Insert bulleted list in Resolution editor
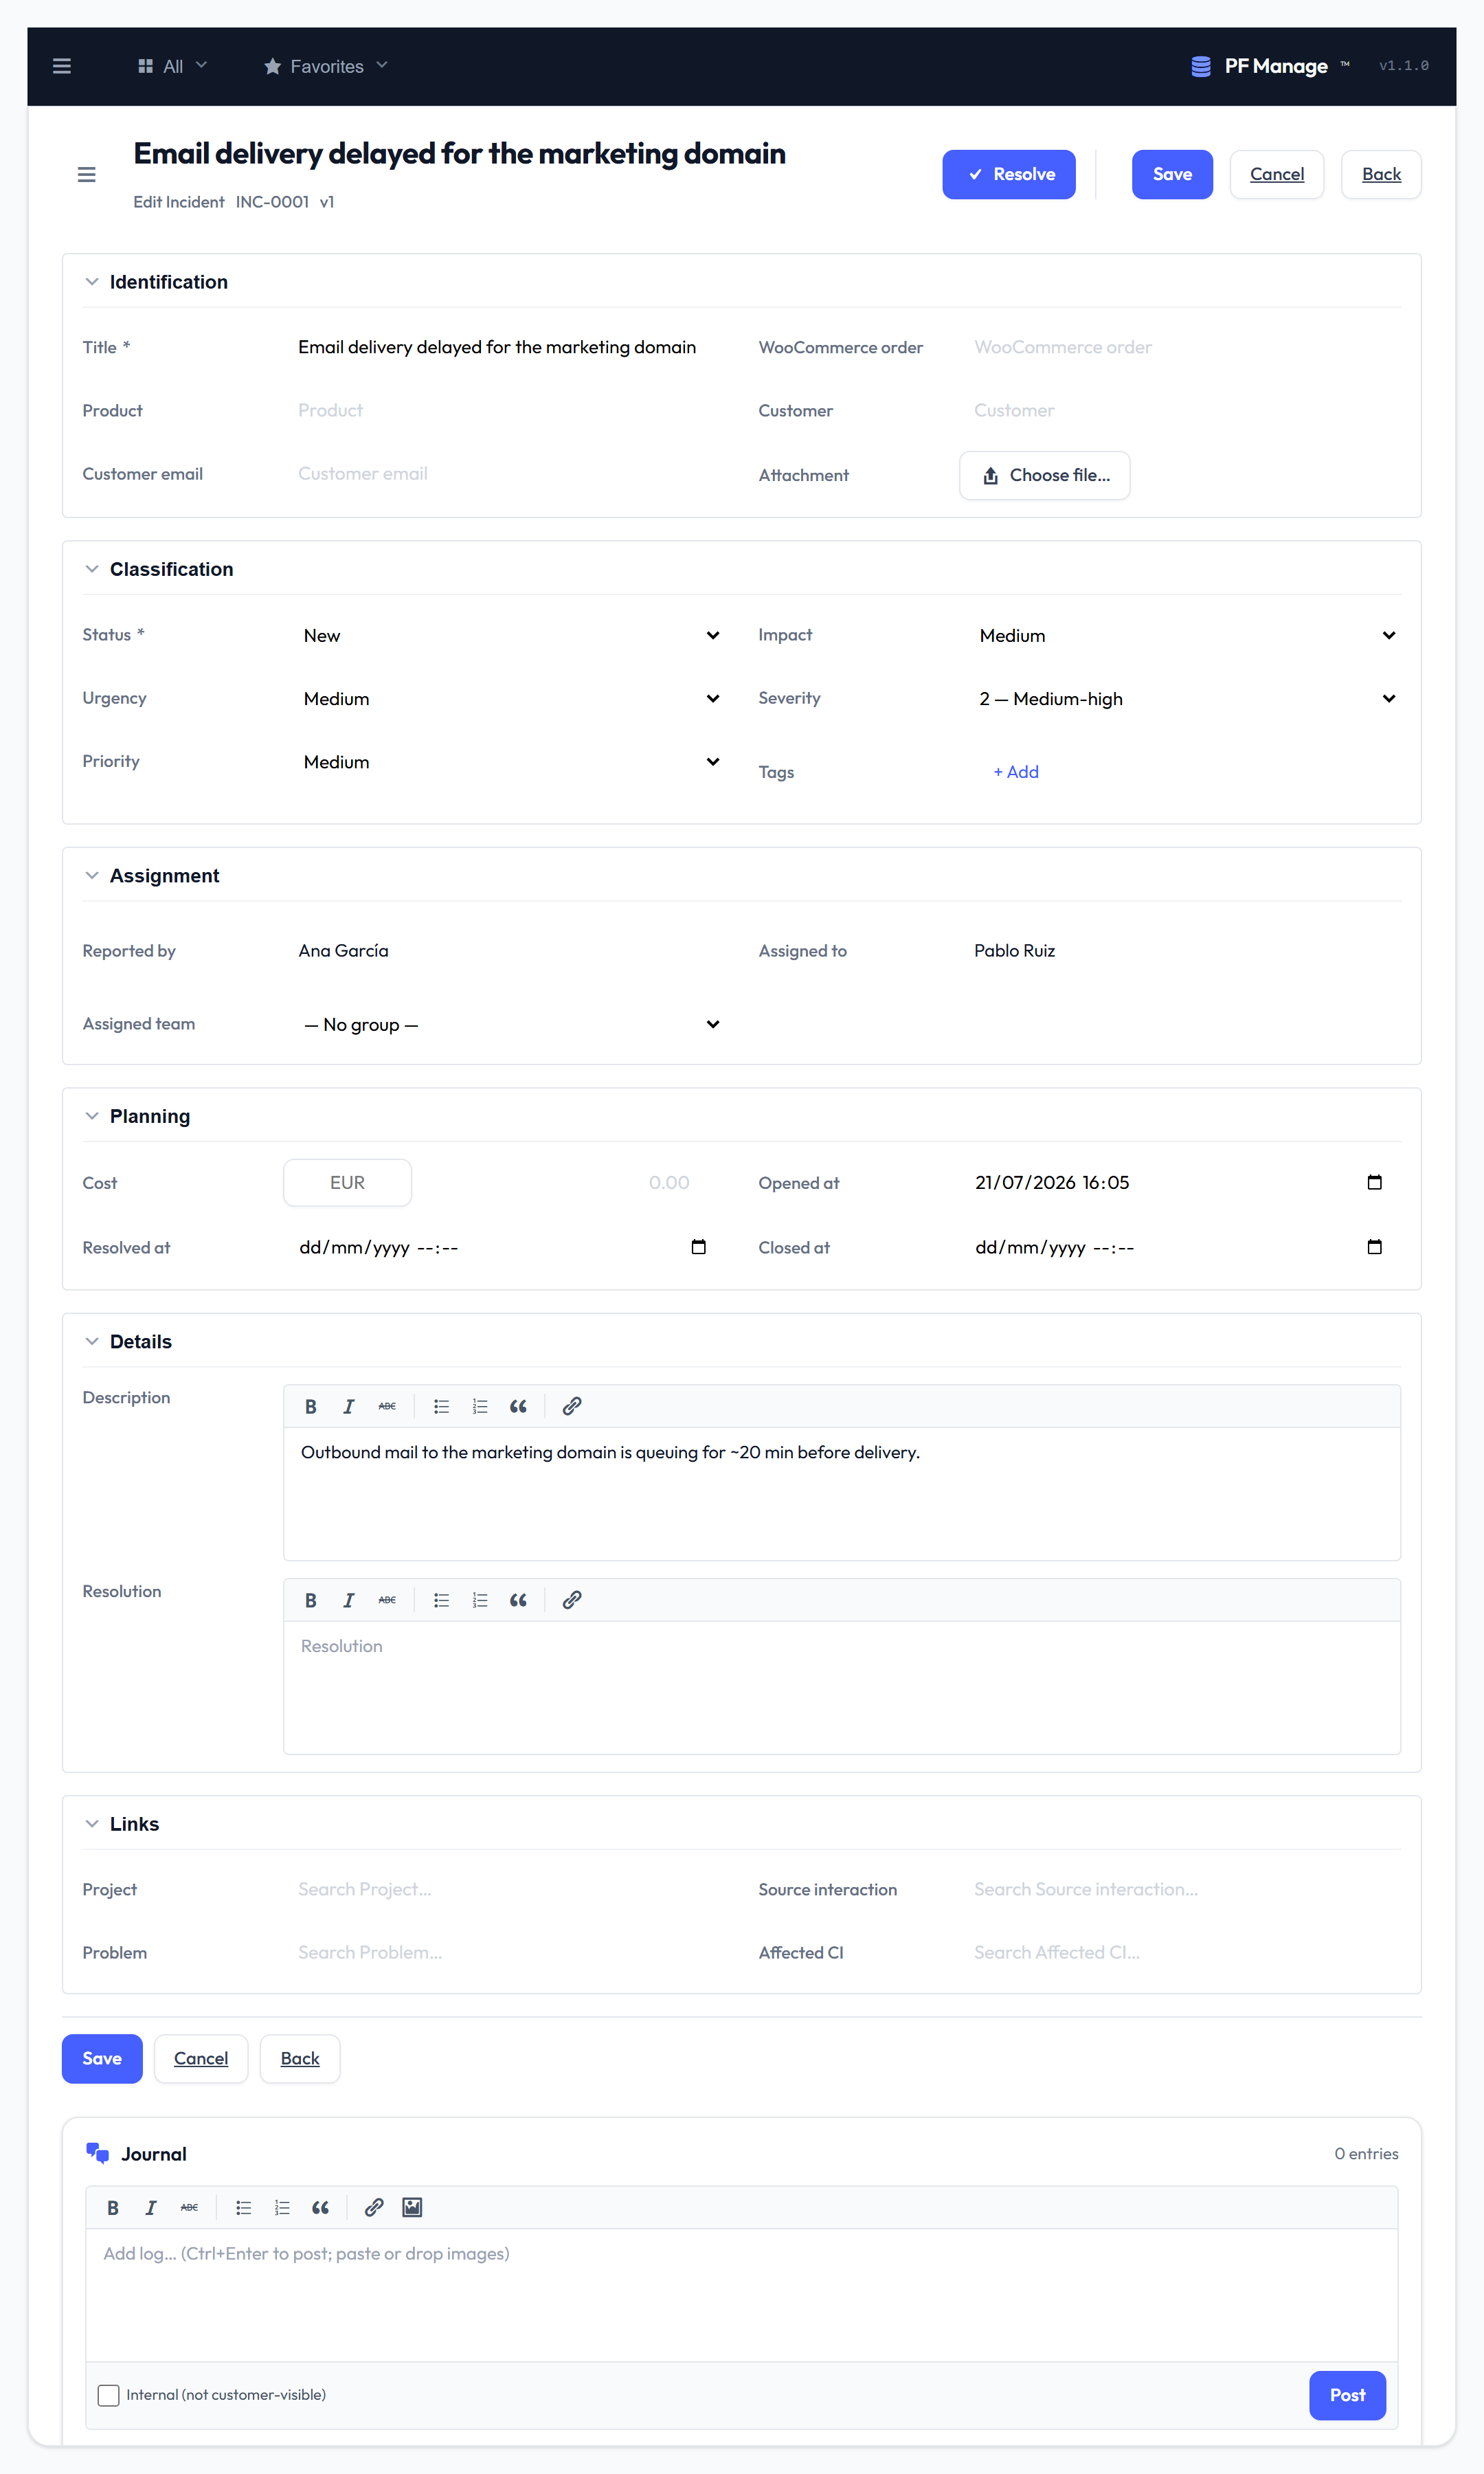The image size is (1484, 2474). coord(441,1600)
